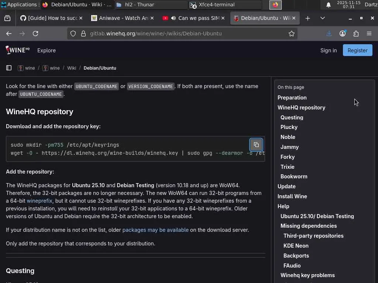Click the Register button
The image size is (378, 283).
[x=357, y=50]
